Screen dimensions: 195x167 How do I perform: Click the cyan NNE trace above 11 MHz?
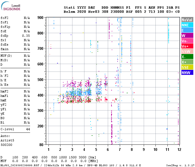point(169,31)
